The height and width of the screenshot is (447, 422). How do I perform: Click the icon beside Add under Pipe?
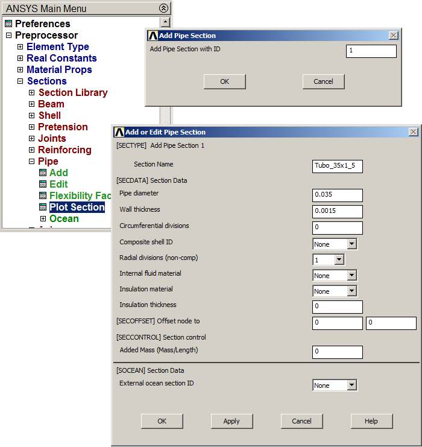(x=43, y=173)
